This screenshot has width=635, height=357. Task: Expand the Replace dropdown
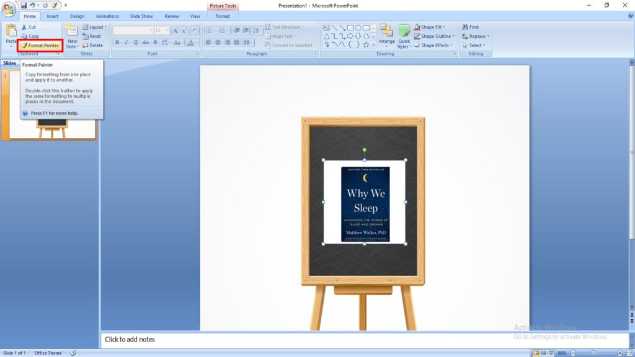pyautogui.click(x=476, y=36)
